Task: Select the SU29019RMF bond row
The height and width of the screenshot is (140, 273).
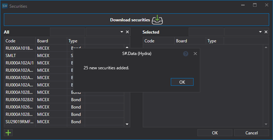Action: [64, 122]
